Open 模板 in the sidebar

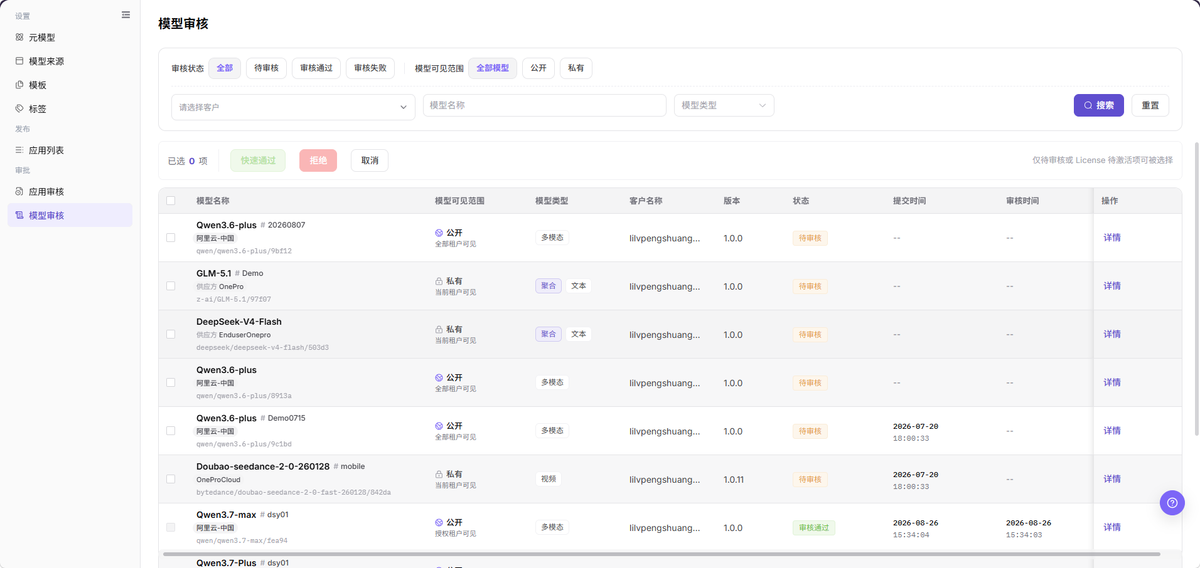coord(70,85)
